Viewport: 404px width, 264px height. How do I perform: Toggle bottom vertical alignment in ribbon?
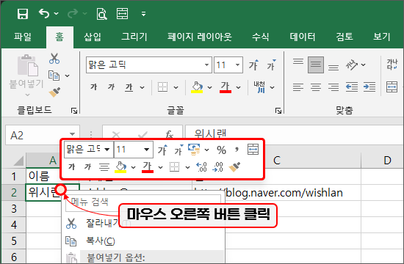(x=333, y=67)
